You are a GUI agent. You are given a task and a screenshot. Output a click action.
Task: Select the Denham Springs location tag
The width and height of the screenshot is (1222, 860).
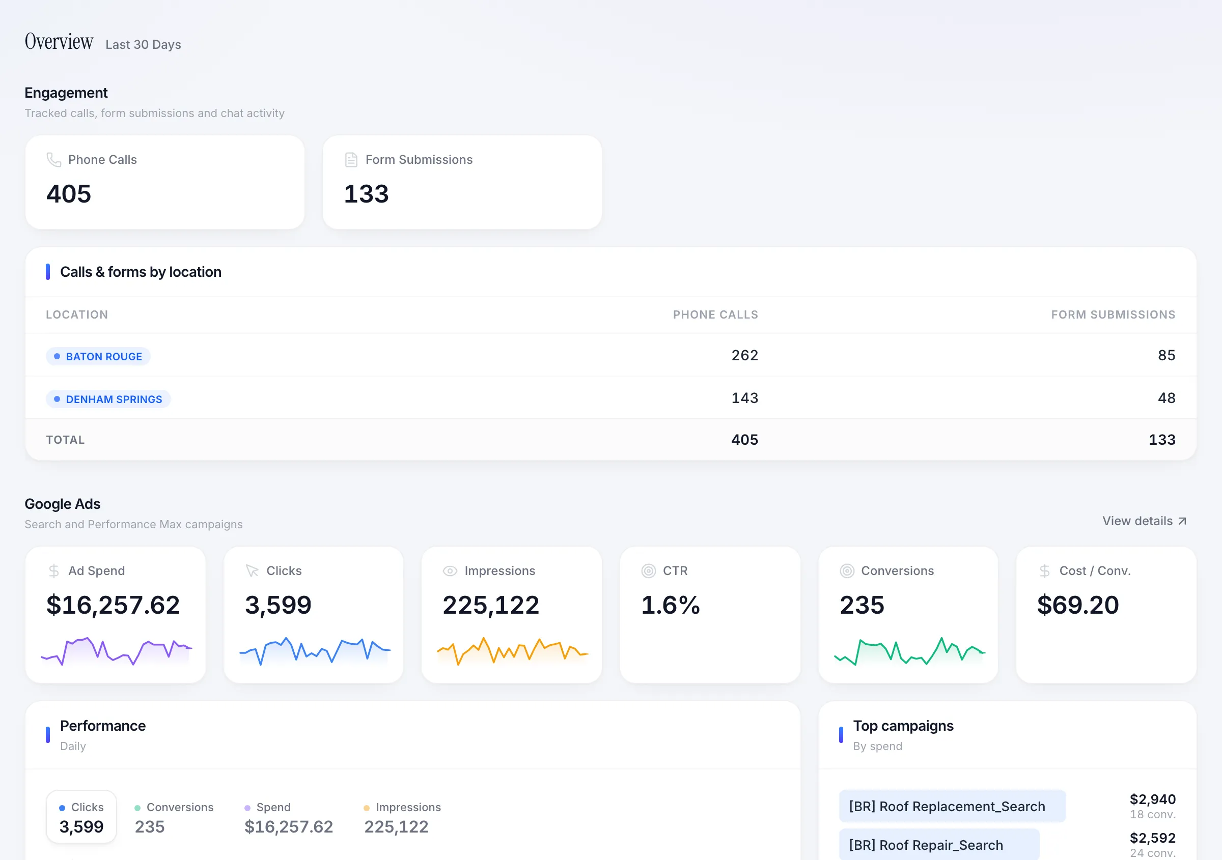[x=108, y=399]
